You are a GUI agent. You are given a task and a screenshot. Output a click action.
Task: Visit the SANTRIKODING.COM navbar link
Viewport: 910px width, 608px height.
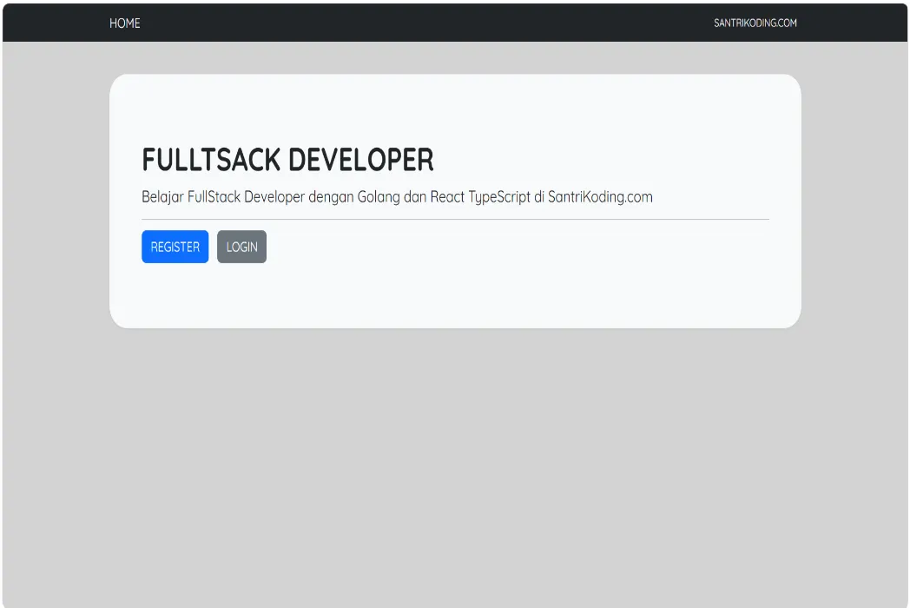pyautogui.click(x=755, y=23)
